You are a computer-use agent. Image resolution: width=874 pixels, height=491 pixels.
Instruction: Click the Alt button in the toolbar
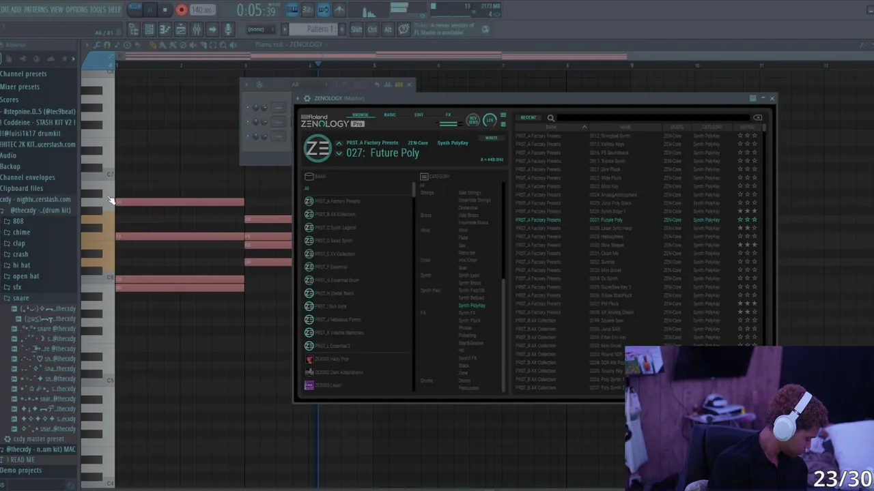[388, 29]
